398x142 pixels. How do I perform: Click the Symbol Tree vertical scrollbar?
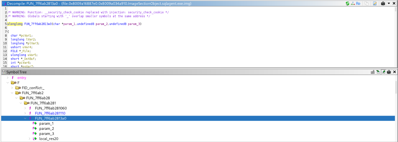point(396,108)
